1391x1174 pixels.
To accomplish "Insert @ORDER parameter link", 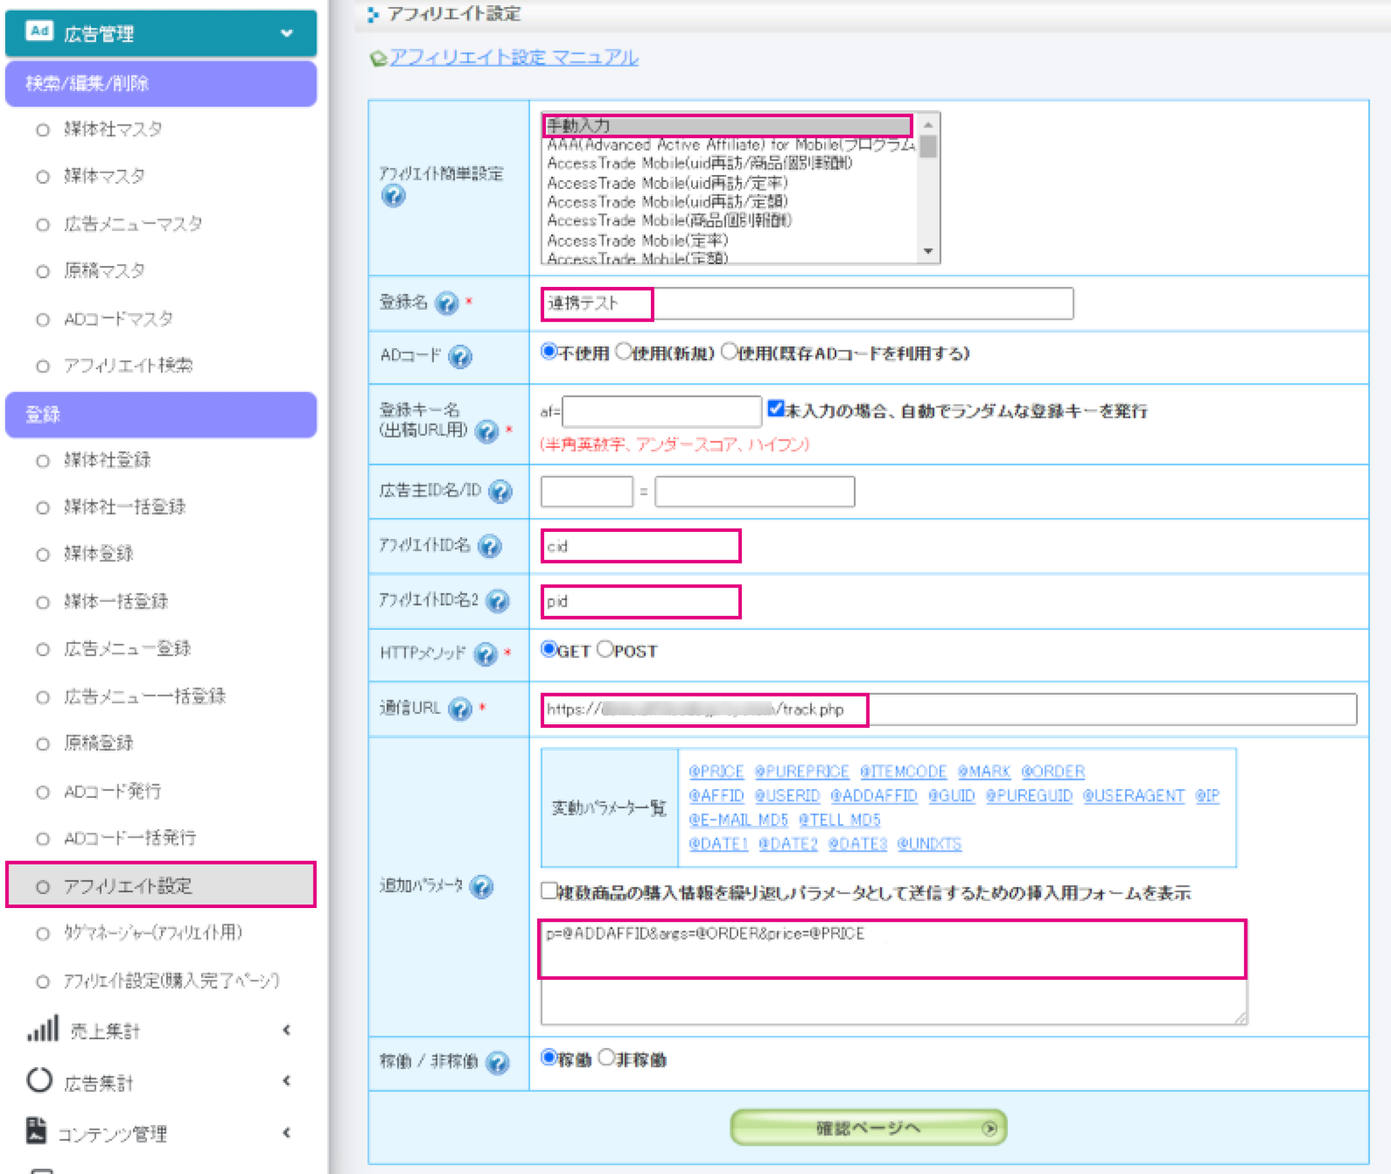I will pyautogui.click(x=1053, y=771).
